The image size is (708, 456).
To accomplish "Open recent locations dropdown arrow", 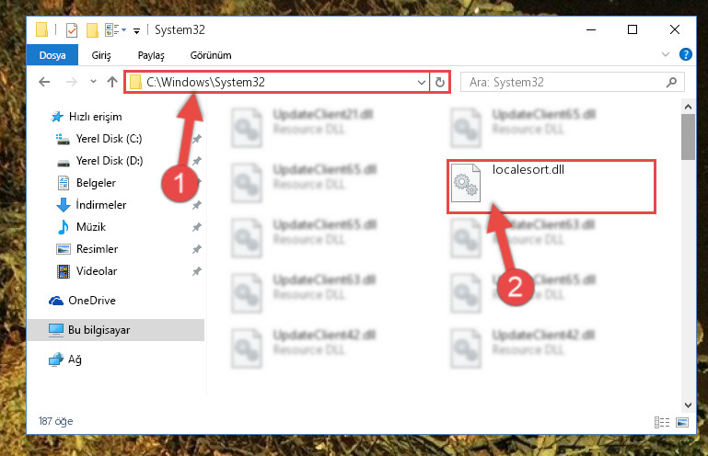I will [x=93, y=82].
